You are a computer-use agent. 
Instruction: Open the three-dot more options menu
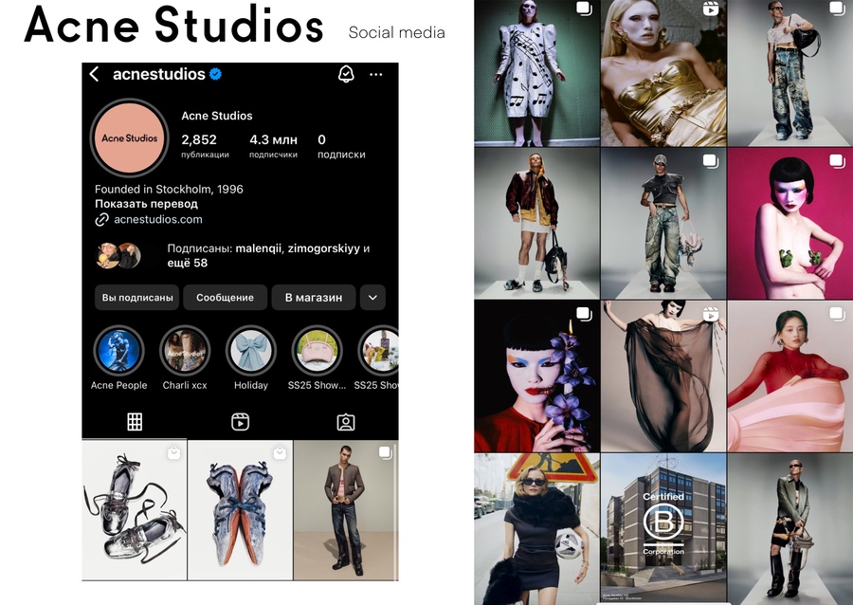coord(376,75)
